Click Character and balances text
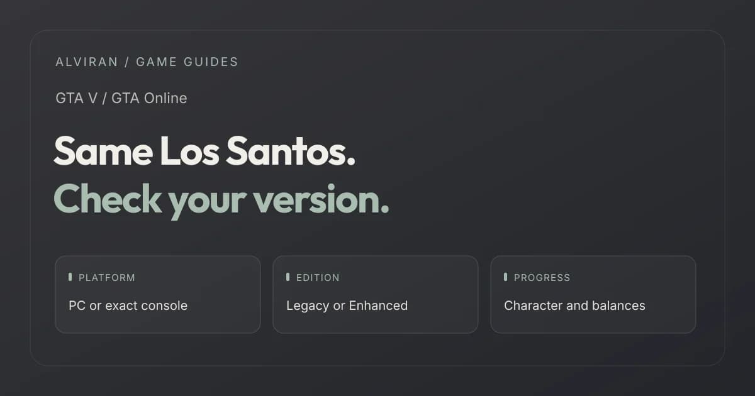 pyautogui.click(x=574, y=305)
